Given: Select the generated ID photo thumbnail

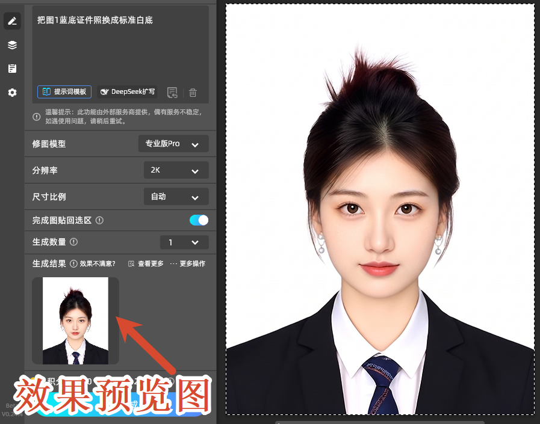Looking at the screenshot, I should [x=75, y=321].
